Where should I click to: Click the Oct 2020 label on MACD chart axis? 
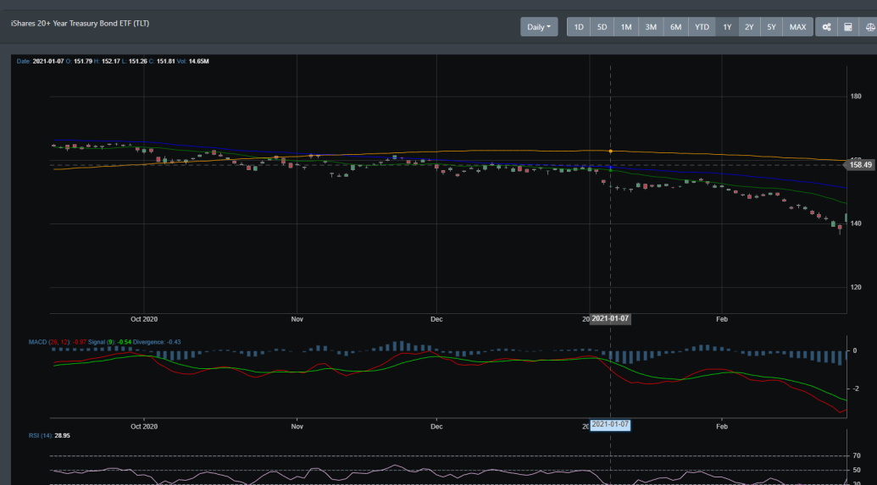click(x=144, y=427)
